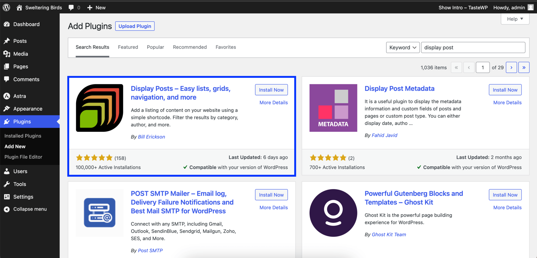Switch to the Featured plugins tab

128,47
